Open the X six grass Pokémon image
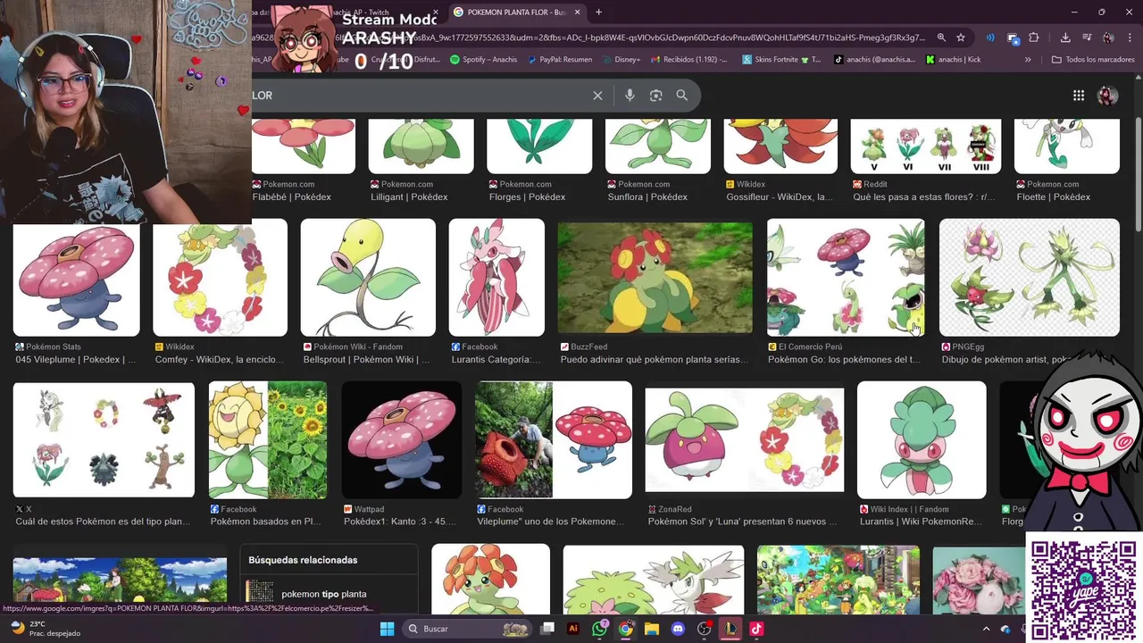Viewport: 1143px width, 643px height. (x=104, y=439)
